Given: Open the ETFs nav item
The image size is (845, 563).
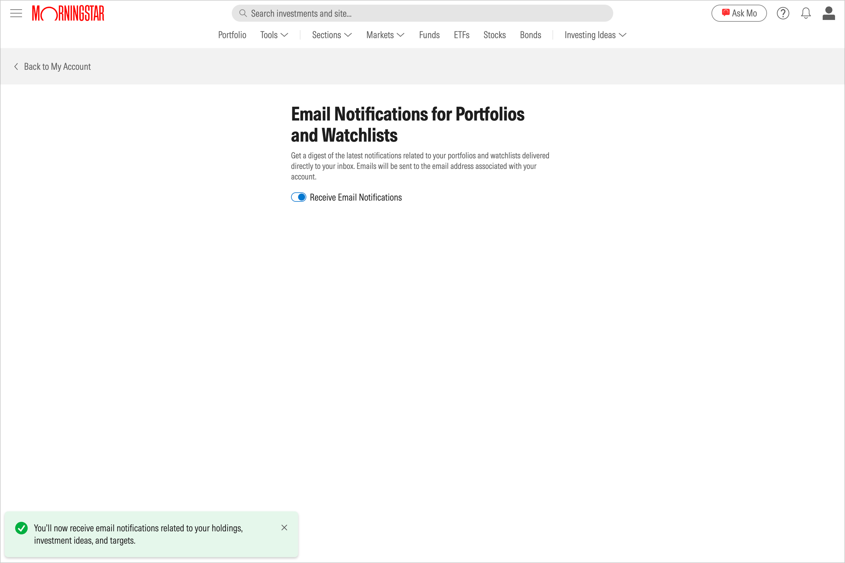Looking at the screenshot, I should (462, 35).
